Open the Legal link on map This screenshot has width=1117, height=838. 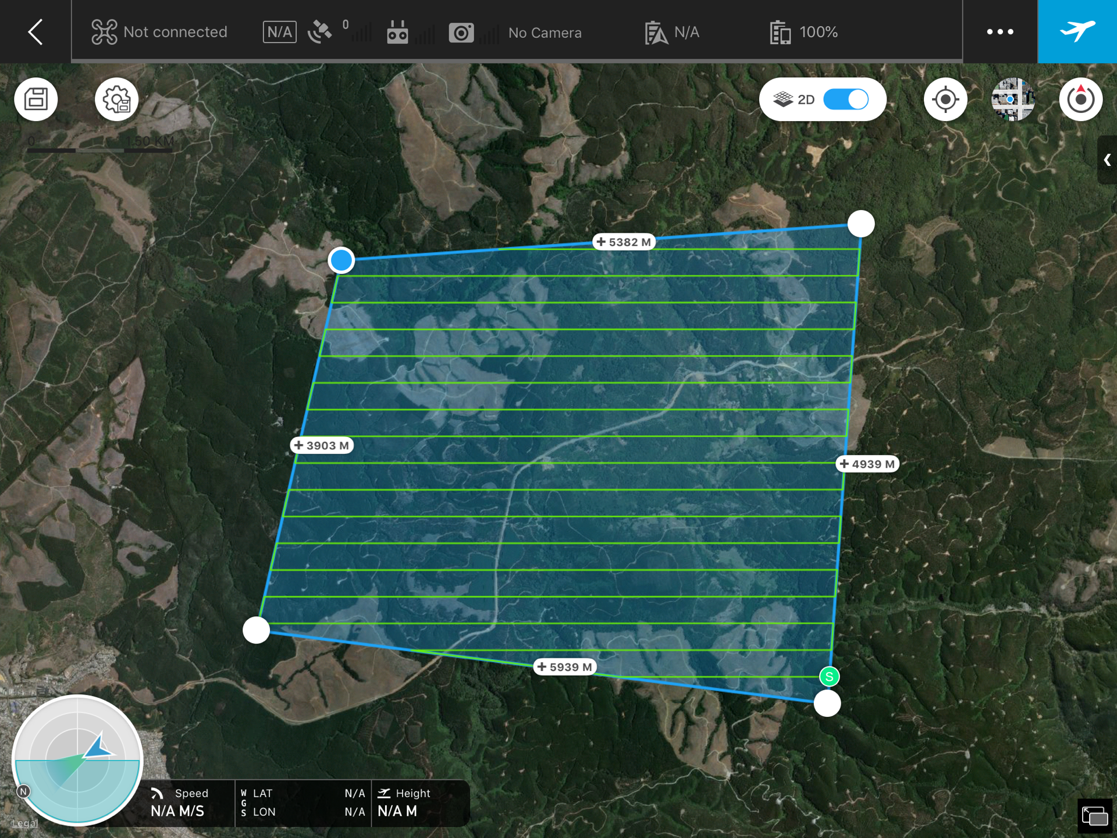coord(24,823)
